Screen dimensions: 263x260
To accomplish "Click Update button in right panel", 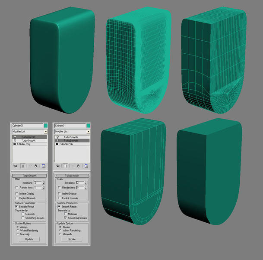I will click(72, 239).
